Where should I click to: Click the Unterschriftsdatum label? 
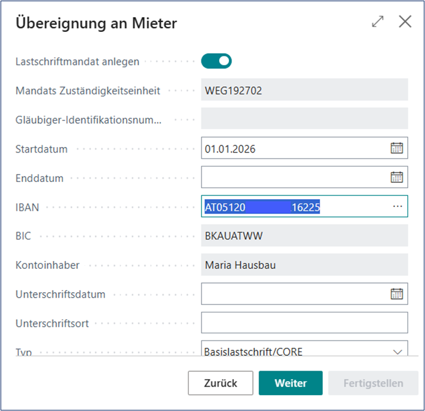[x=61, y=294]
